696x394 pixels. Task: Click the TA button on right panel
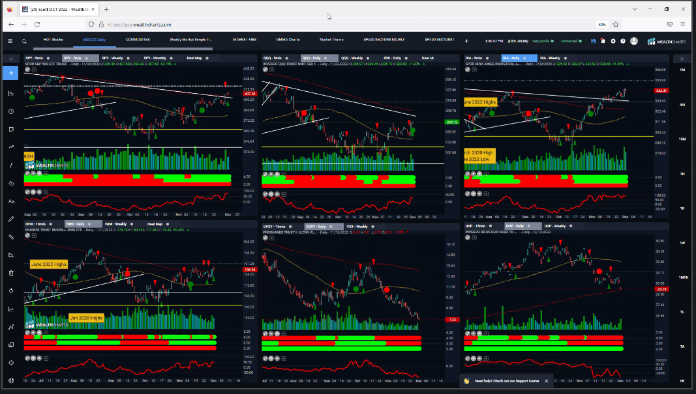point(682,346)
